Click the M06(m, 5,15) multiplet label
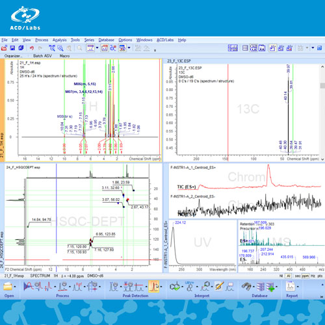The image size is (325, 325). 84,84
